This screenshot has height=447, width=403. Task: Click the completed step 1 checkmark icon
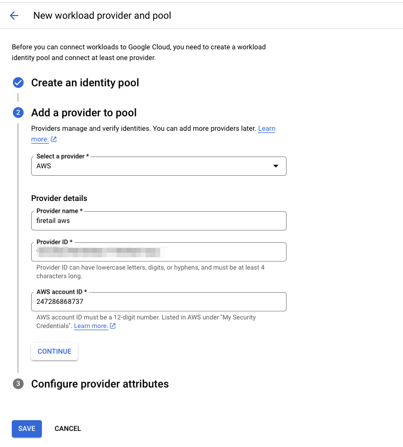point(18,83)
